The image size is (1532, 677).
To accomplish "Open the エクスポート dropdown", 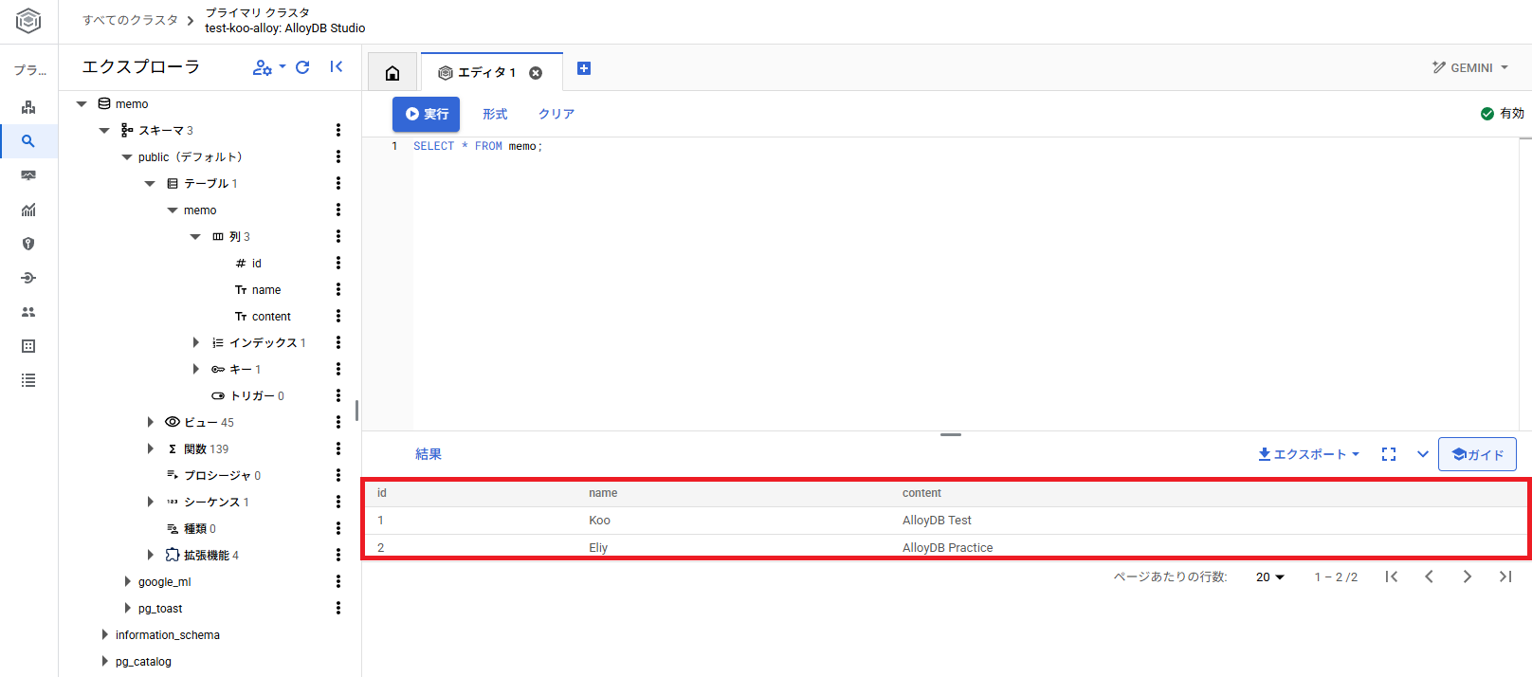I will tap(1309, 454).
